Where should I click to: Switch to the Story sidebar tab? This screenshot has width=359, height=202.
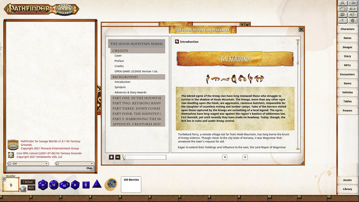coord(348,56)
